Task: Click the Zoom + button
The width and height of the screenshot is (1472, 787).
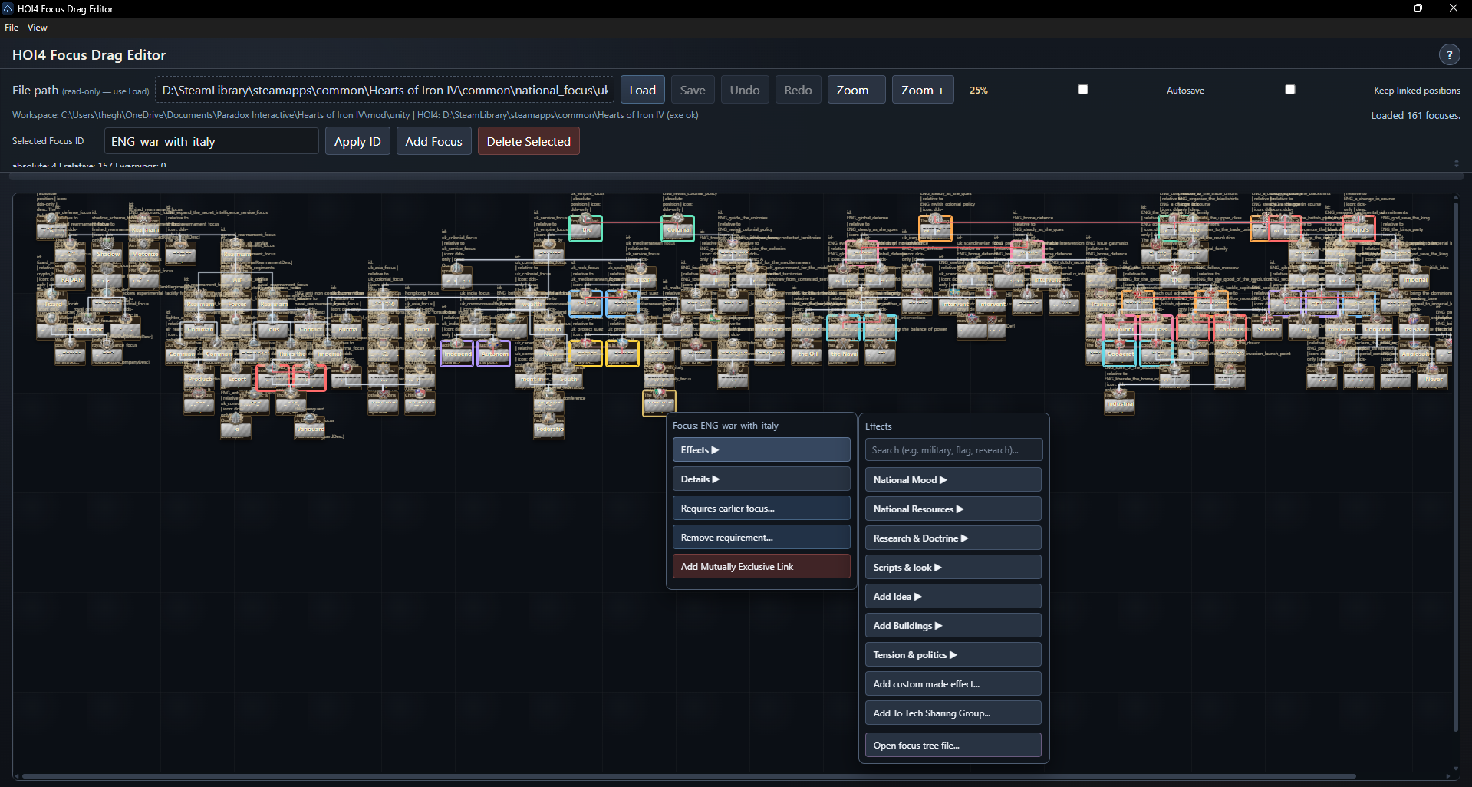Action: (923, 90)
